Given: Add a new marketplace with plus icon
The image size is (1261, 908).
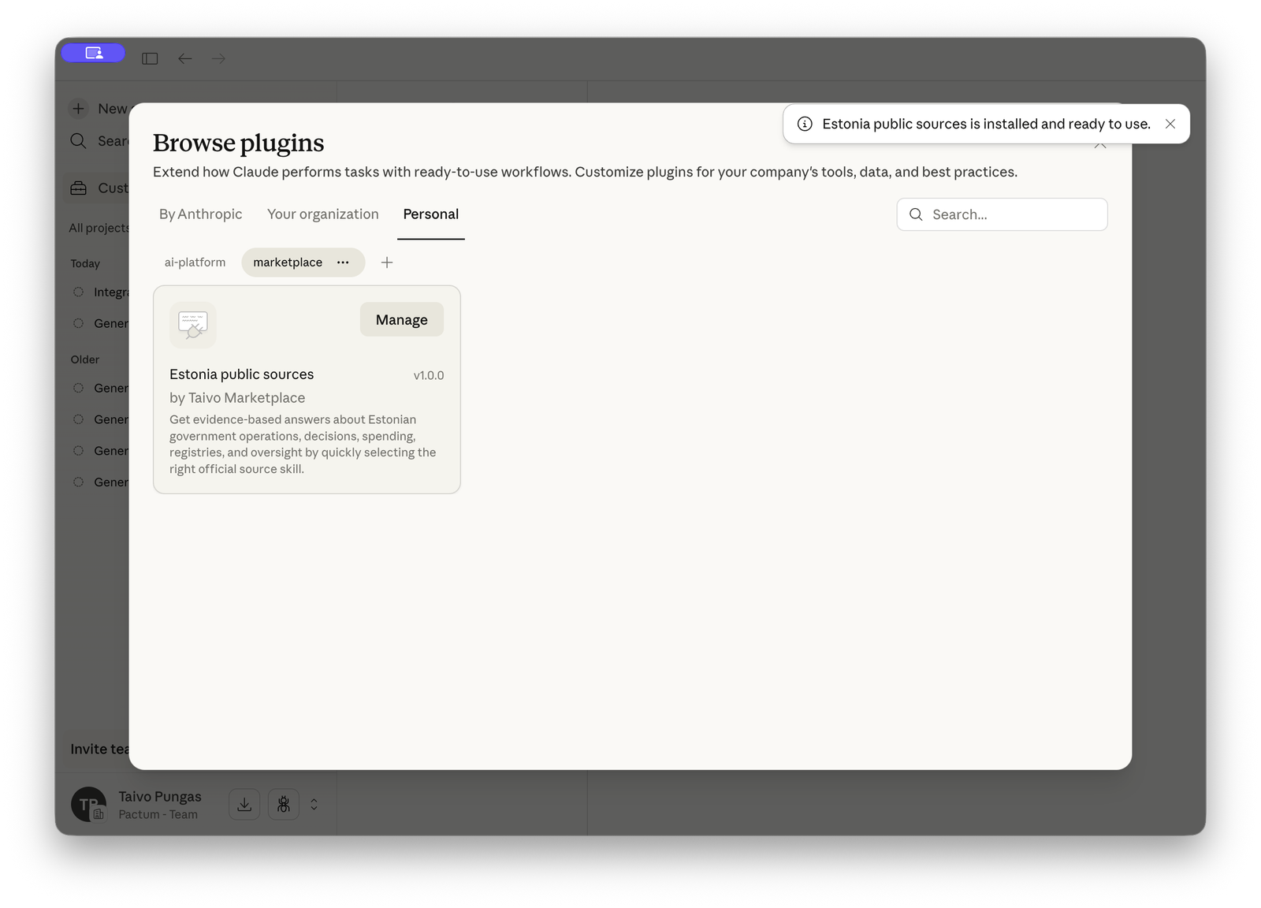Looking at the screenshot, I should [387, 262].
